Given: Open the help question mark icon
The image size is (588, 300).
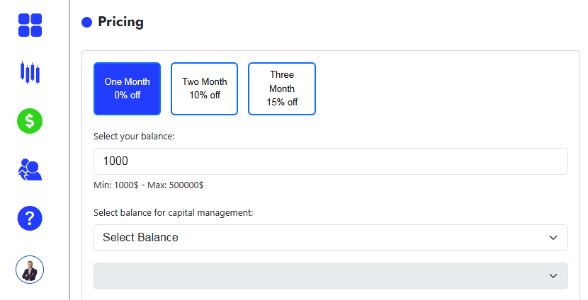Looking at the screenshot, I should point(30,219).
